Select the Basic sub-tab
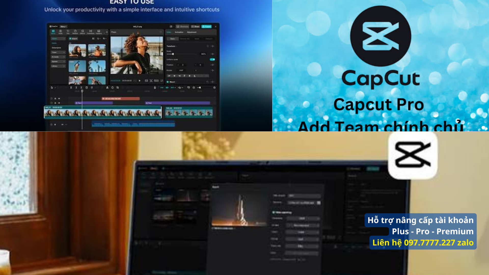Viewport: 489px width, 275px height. [x=172, y=39]
